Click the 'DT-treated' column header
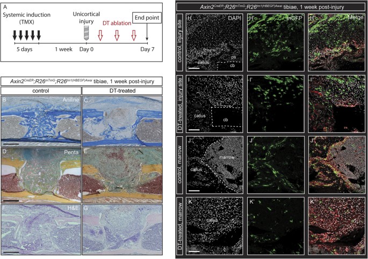The width and height of the screenshot is (368, 259). coord(122,91)
